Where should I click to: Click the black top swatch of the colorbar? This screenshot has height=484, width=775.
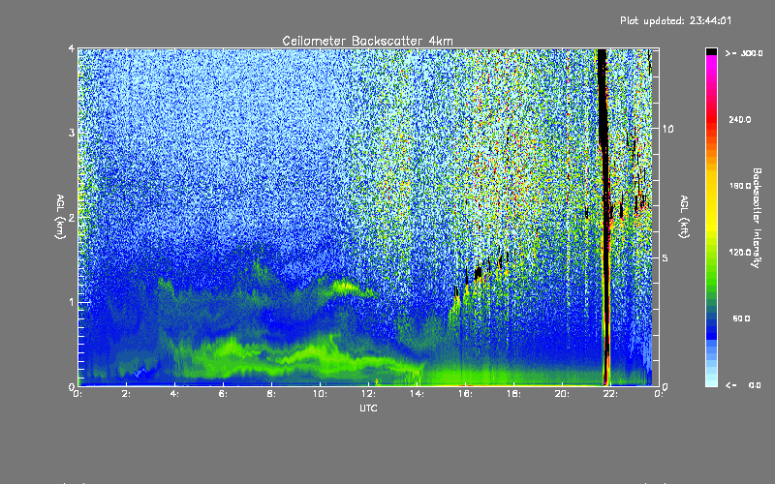click(x=711, y=51)
